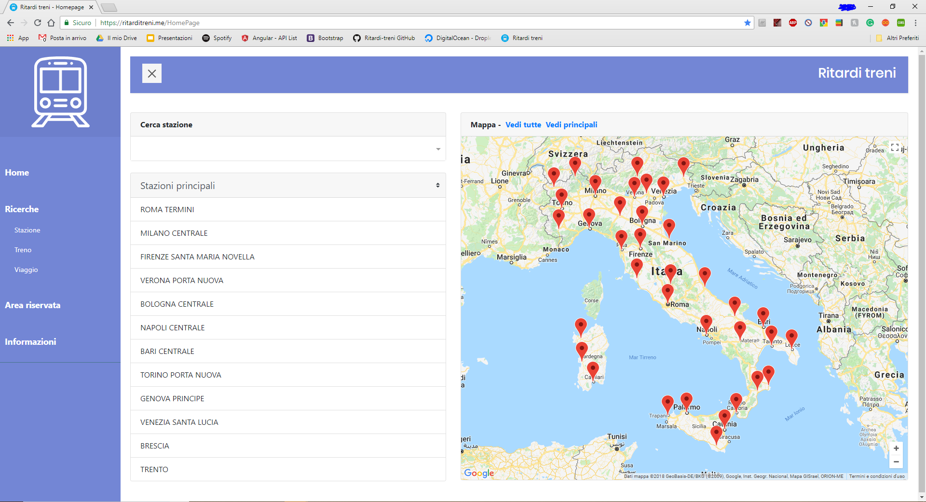Open Ritardi-treni GitHub bookmark
The width and height of the screenshot is (926, 502).
384,38
